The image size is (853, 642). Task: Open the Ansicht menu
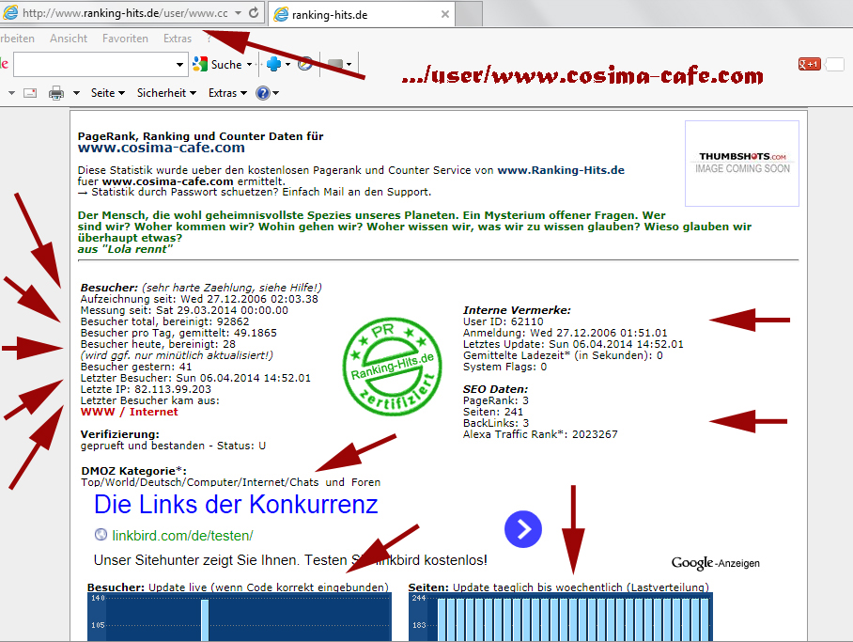[69, 39]
